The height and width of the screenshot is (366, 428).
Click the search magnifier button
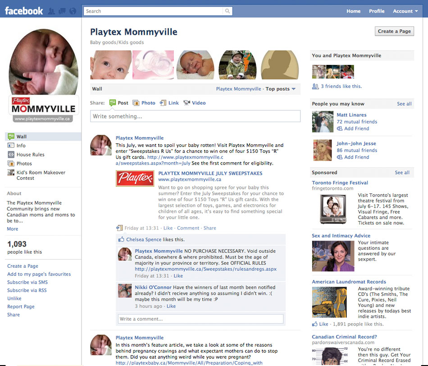[x=228, y=11]
